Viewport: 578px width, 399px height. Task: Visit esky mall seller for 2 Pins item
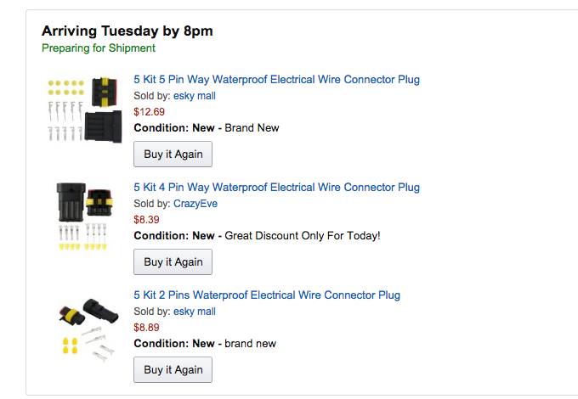(x=195, y=312)
